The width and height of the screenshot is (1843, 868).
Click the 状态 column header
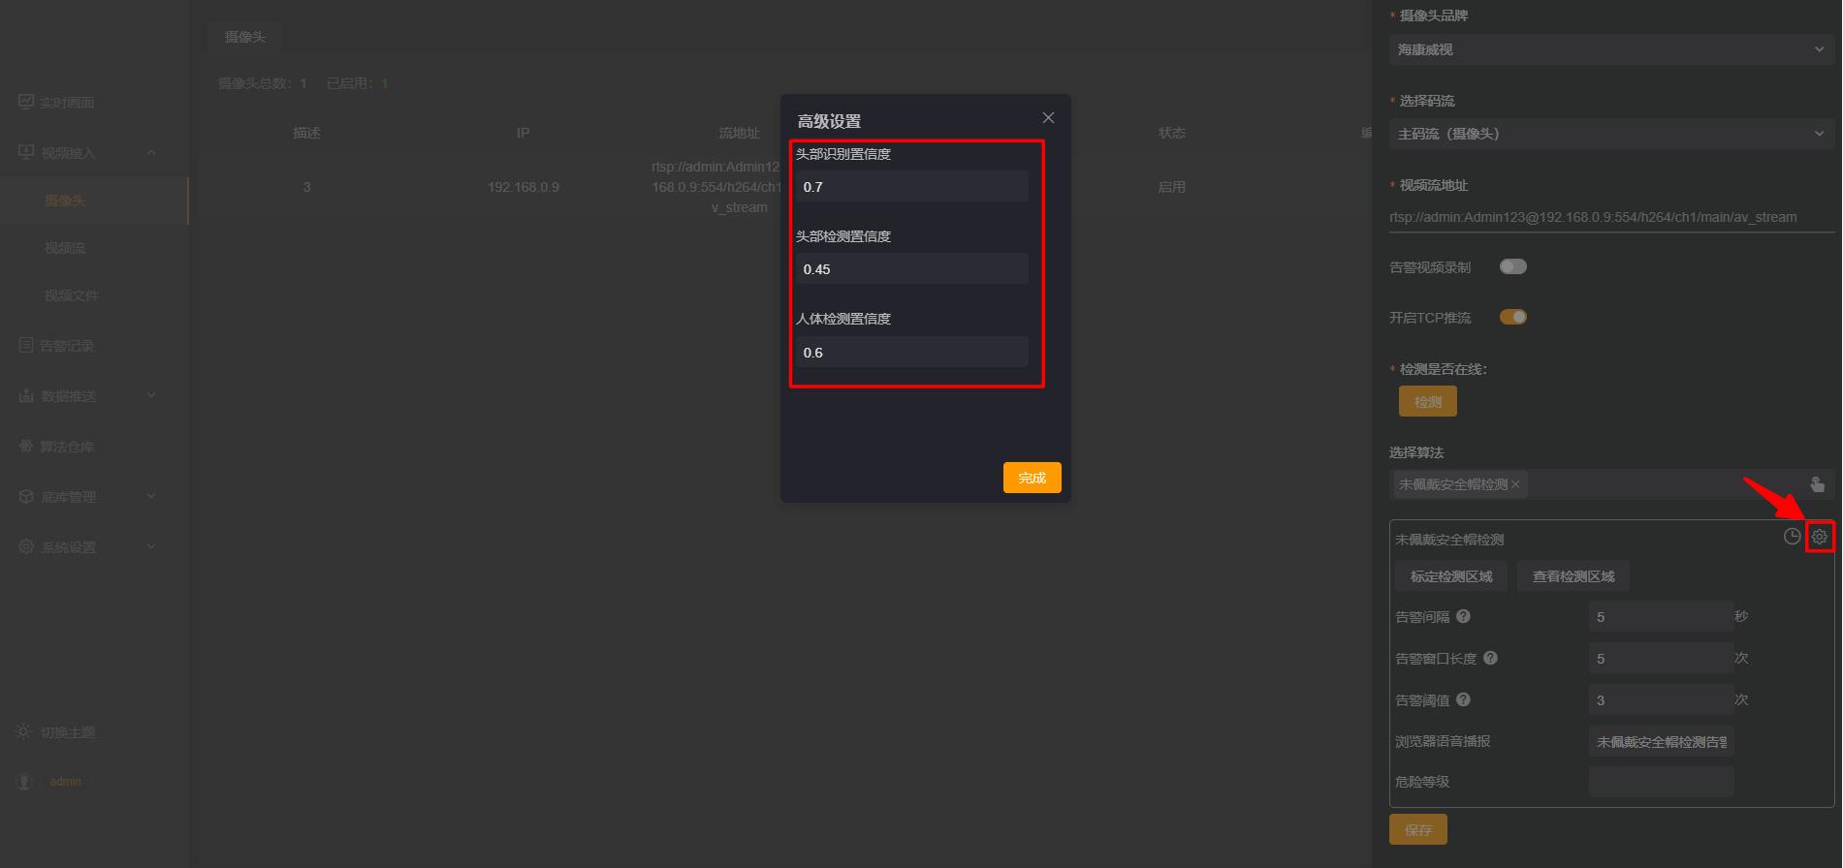click(x=1171, y=133)
